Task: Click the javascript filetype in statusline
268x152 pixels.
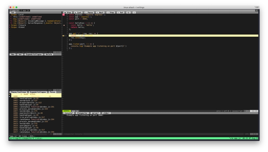Action: [x=237, y=111]
